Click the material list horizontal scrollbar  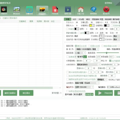[26, 88]
